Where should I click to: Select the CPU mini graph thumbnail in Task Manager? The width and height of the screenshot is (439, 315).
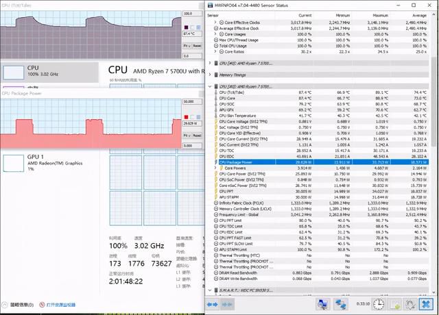point(14,73)
